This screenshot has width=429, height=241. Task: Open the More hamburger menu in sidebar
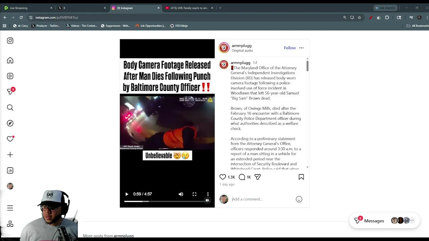coord(10,208)
